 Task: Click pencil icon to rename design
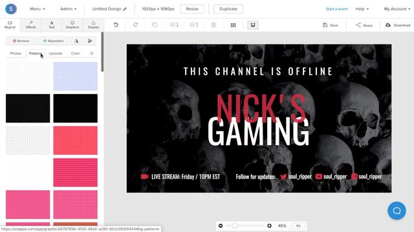pos(125,9)
